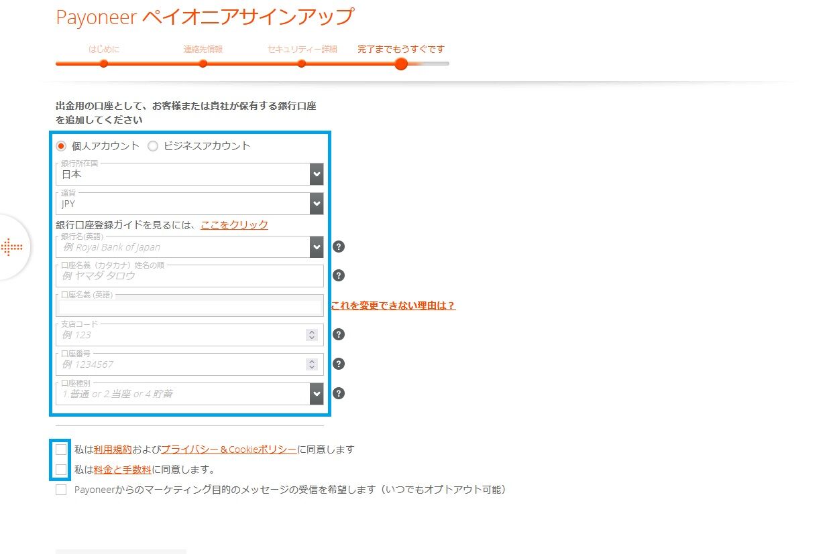
Task: Click the Payoneer ペイオニアサインアップ heading
Action: click(205, 17)
